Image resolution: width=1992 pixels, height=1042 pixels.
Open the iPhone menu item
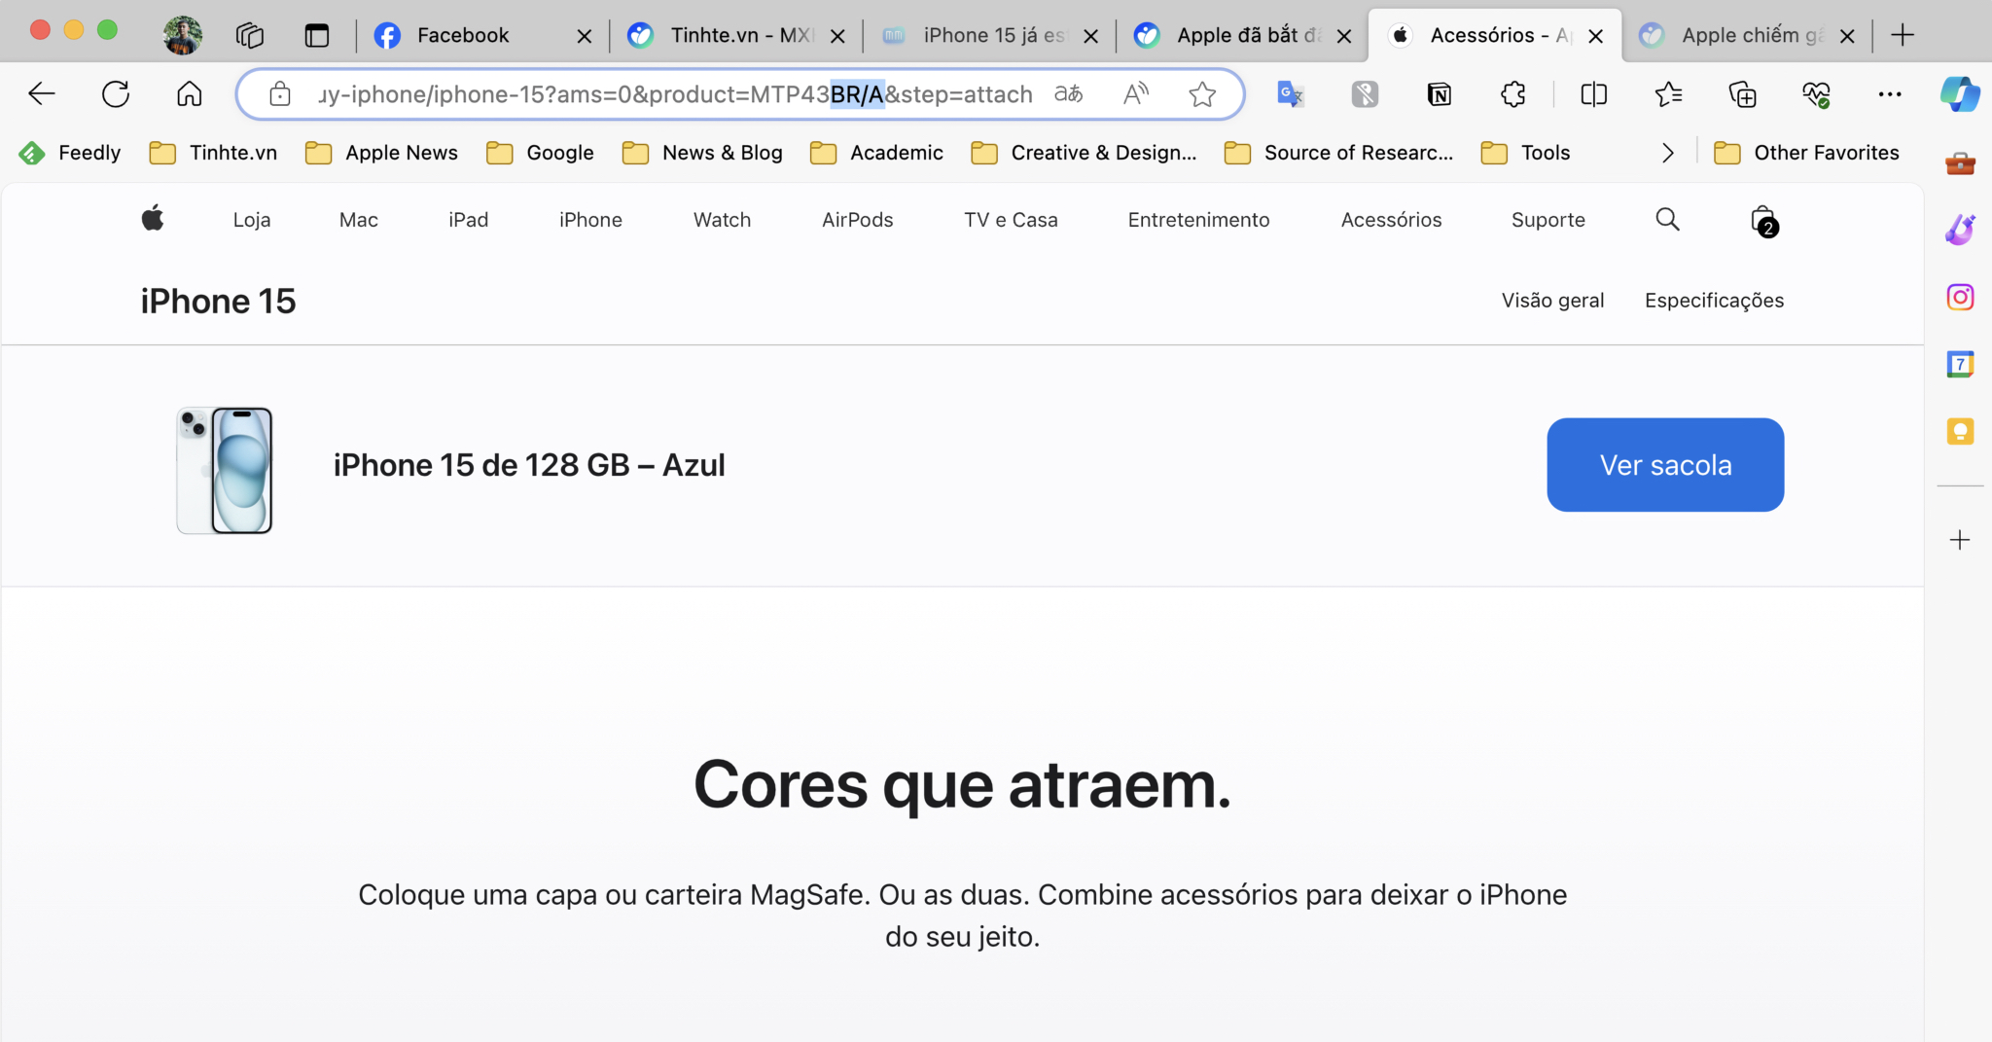(590, 220)
